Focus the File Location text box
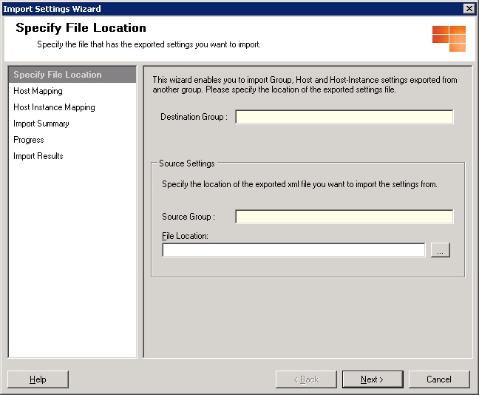 [x=293, y=250]
